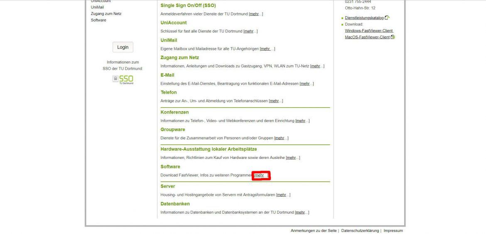The image size is (486, 234).
Task: Open the Telefon heading
Action: (169, 92)
